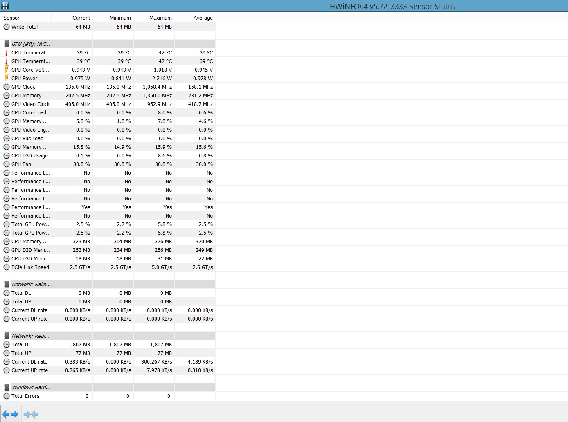Click the clock icon beside Write Total
Image resolution: width=568 pixels, height=422 pixels.
pos(7,27)
